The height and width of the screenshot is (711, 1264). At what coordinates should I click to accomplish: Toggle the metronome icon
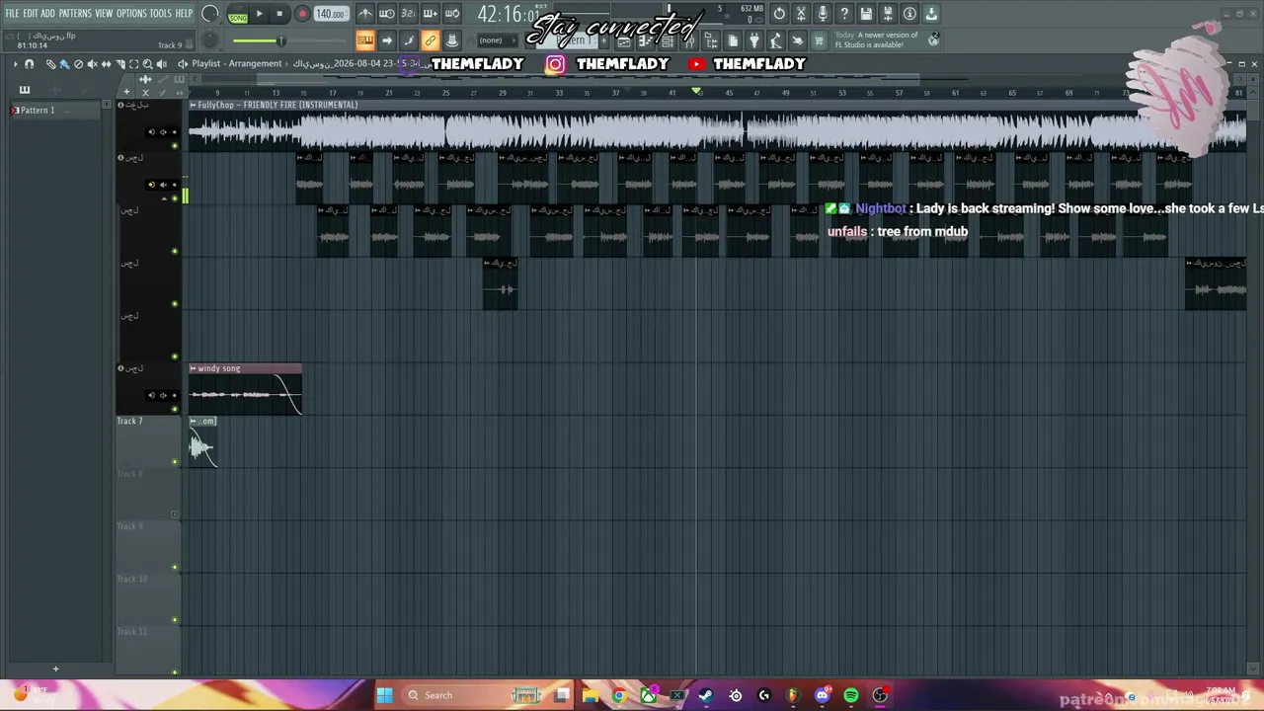tap(365, 14)
